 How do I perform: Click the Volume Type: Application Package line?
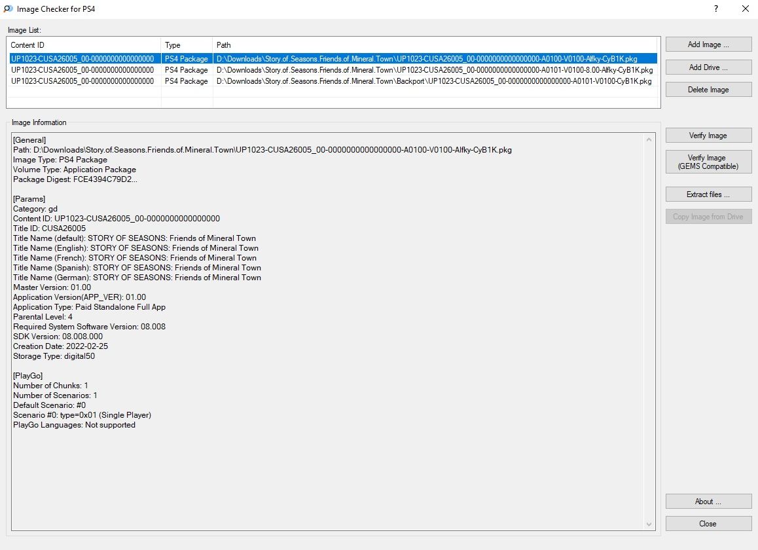pos(75,170)
